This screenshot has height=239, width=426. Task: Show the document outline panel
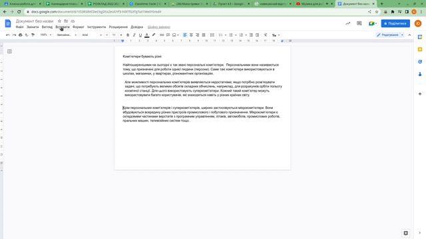(9, 51)
